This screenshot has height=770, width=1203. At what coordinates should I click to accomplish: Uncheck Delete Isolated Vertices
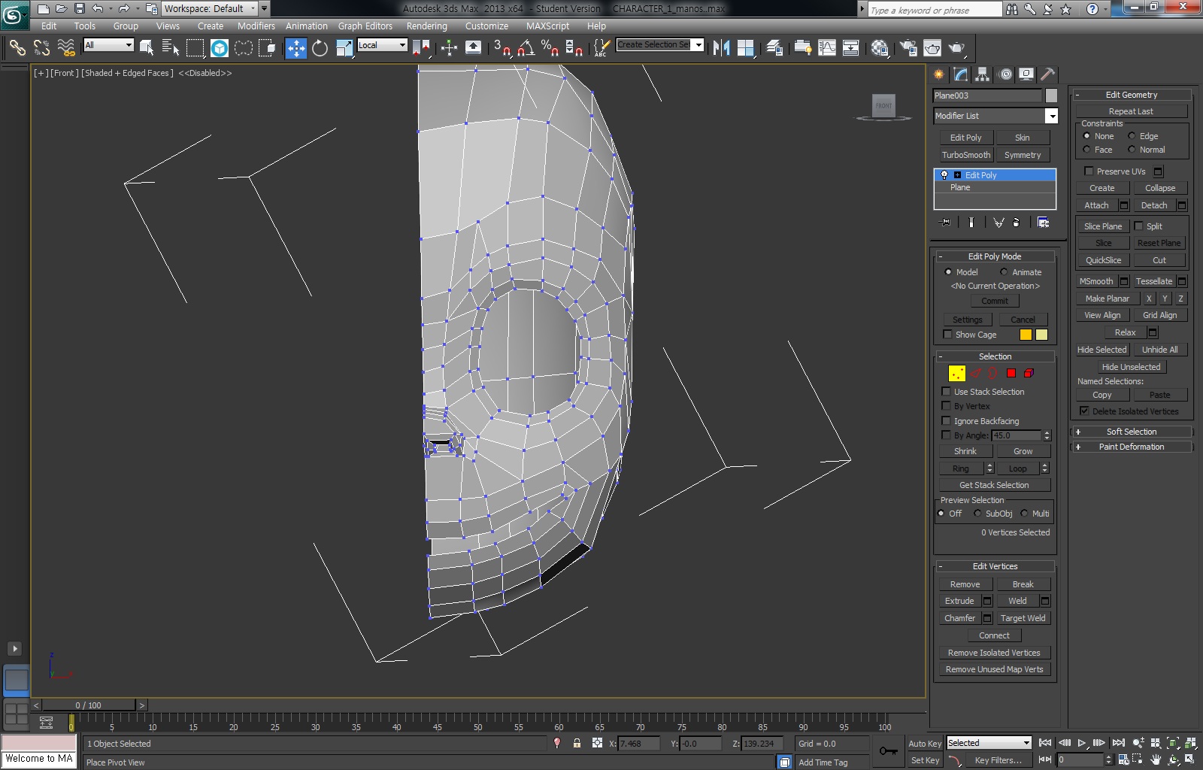1084,411
